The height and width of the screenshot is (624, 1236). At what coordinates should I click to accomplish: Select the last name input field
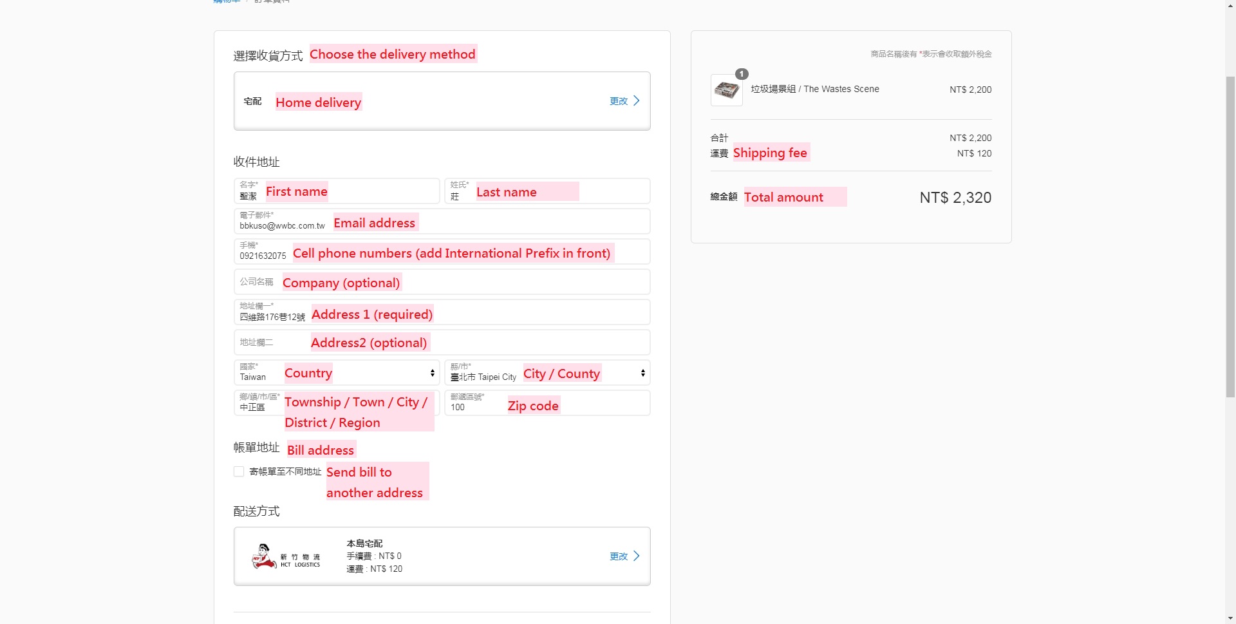click(x=547, y=191)
